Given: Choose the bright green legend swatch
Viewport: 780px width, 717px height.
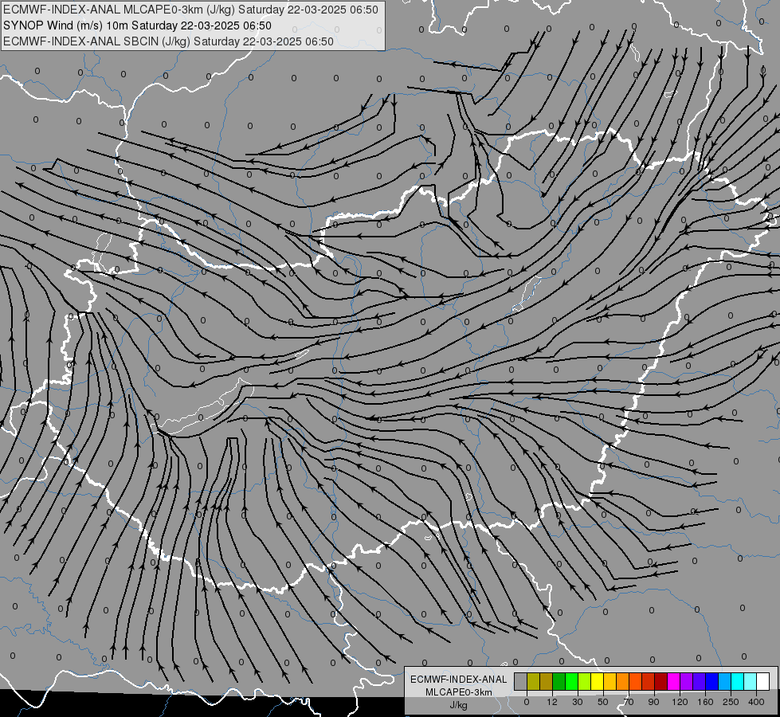Looking at the screenshot, I should coord(571,681).
